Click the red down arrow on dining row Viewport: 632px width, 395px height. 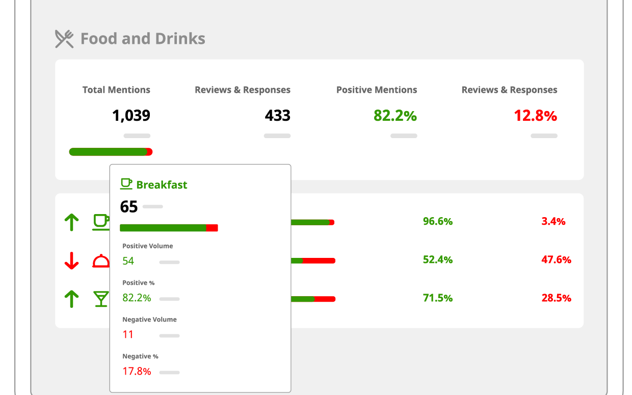[72, 261]
